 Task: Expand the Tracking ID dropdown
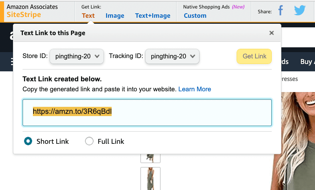pyautogui.click(x=172, y=57)
